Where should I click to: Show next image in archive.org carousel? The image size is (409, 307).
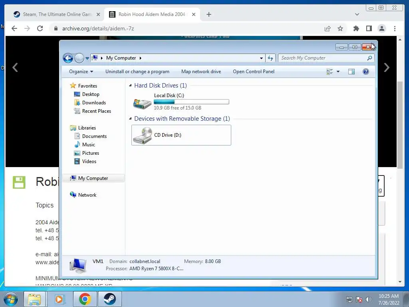pos(387,67)
